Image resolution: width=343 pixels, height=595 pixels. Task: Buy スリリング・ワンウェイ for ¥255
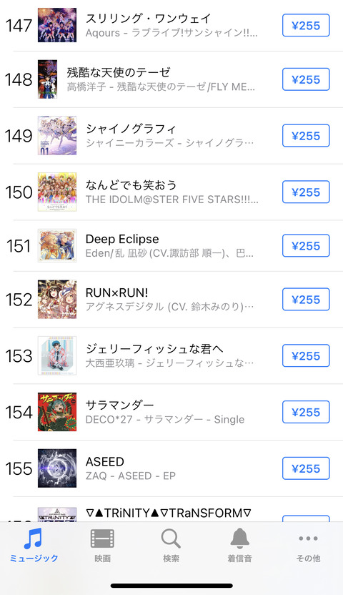click(306, 26)
